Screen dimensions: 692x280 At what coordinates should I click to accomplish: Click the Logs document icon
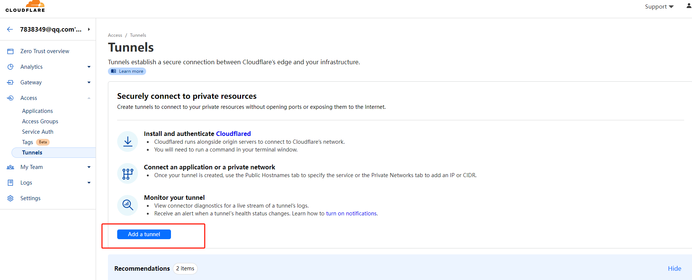click(x=10, y=183)
